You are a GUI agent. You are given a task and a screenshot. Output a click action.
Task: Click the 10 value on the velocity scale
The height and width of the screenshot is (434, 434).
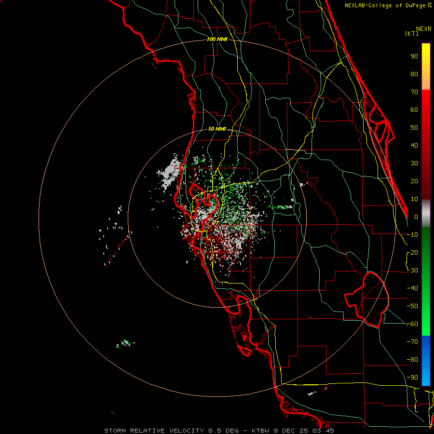click(414, 199)
